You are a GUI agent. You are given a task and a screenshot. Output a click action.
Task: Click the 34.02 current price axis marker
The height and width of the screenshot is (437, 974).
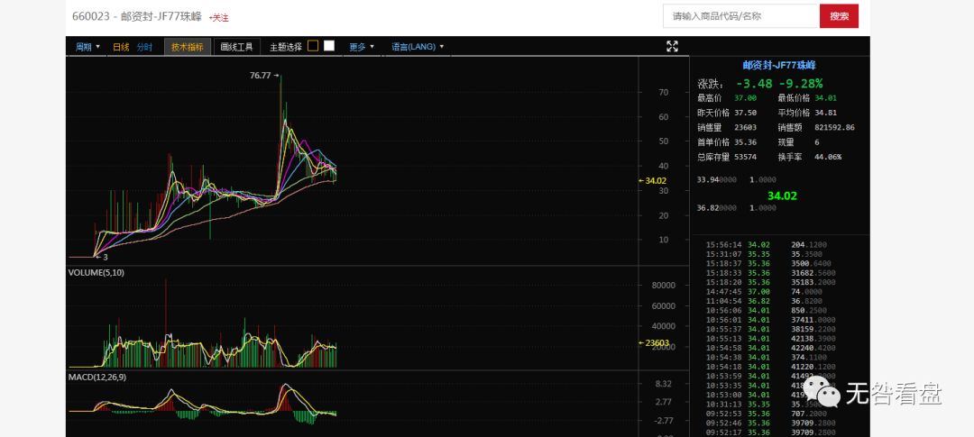pyautogui.click(x=653, y=180)
